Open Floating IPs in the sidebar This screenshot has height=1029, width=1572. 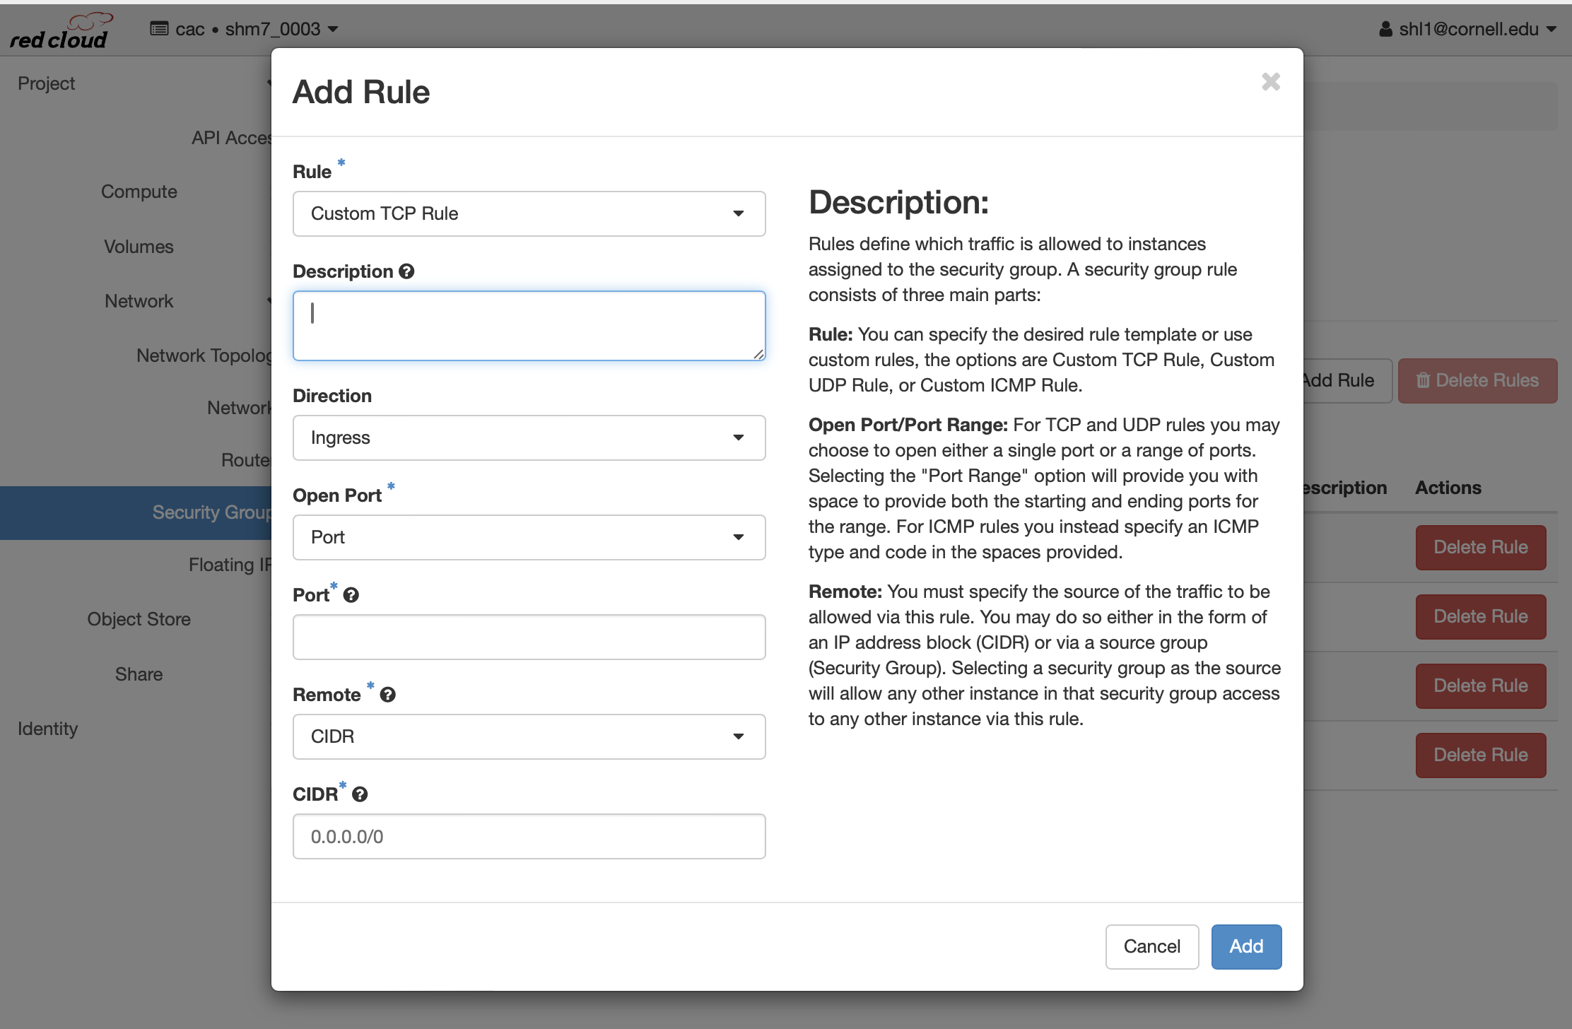click(x=230, y=565)
